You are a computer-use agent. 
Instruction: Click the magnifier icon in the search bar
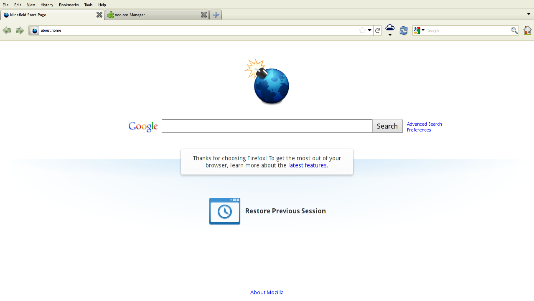(514, 30)
